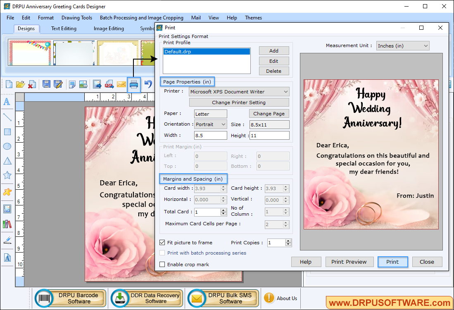Uncheck Fit picture to frame
Image resolution: width=454 pixels, height=310 pixels.
point(162,243)
